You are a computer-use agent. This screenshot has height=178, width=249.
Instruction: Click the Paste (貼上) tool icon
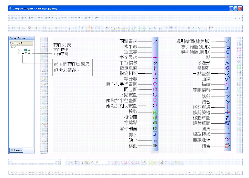[x=155, y=140]
